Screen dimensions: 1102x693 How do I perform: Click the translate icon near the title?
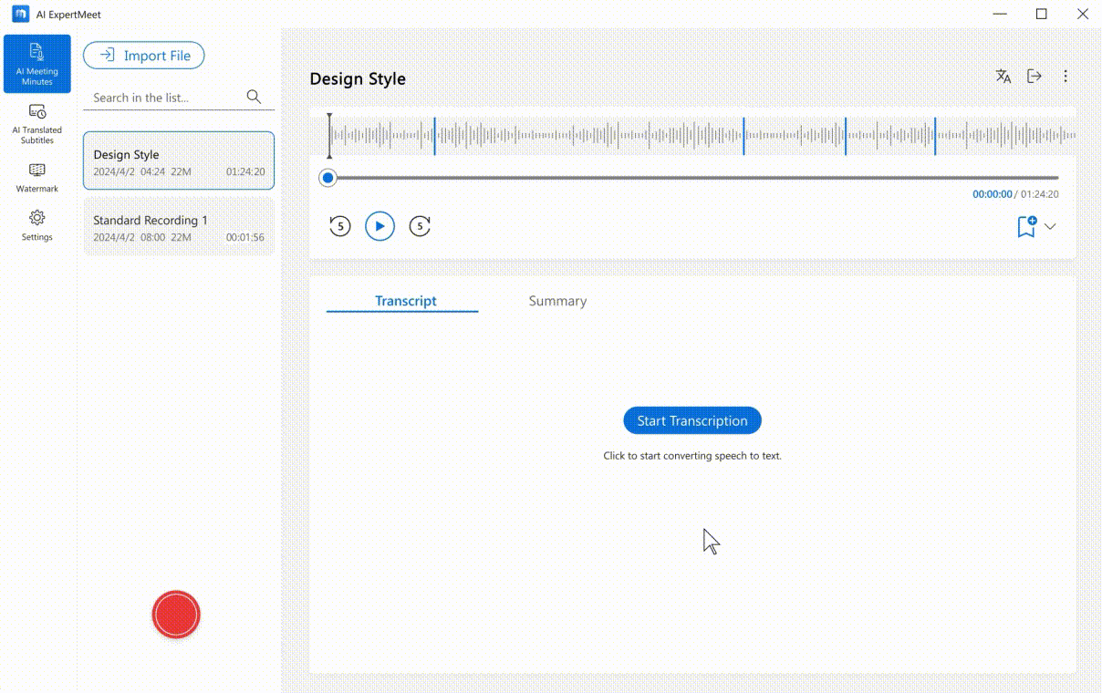click(1003, 77)
